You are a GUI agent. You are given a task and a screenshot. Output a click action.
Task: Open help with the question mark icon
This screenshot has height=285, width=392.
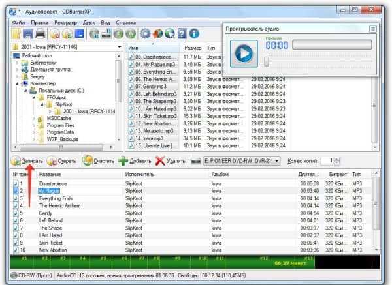pyautogui.click(x=182, y=33)
